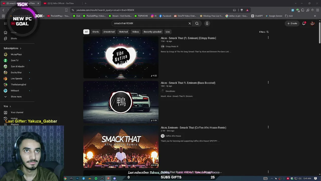Image resolution: width=321 pixels, height=181 pixels.
Task: Select the Shorts filter chip
Action: pos(96,32)
